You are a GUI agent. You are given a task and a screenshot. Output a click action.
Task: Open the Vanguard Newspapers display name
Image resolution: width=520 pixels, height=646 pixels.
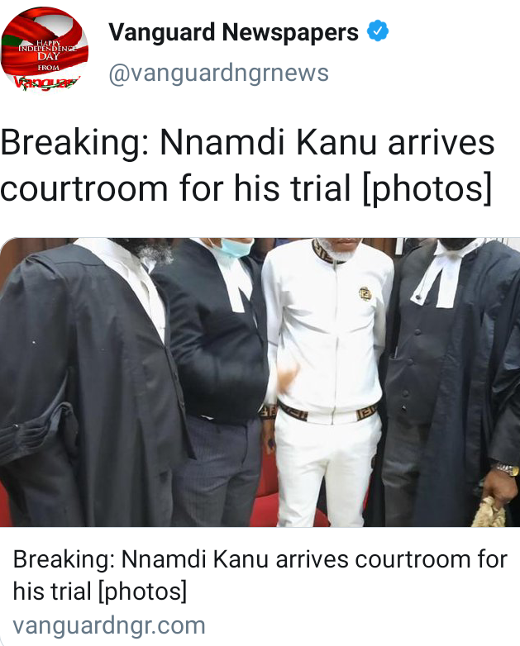[x=233, y=32]
